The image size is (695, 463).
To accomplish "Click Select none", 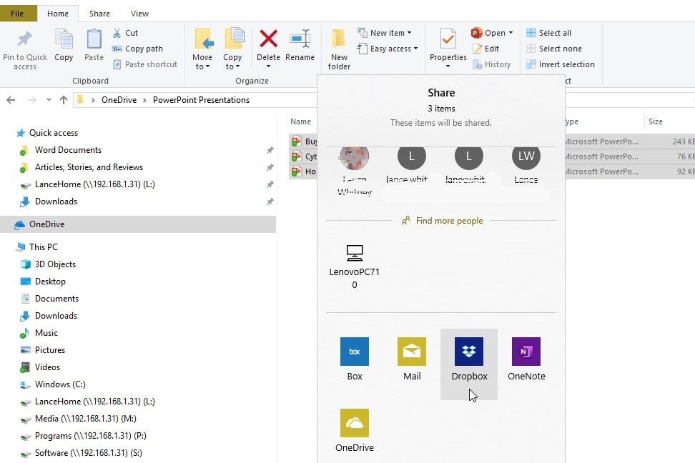I will coord(554,49).
